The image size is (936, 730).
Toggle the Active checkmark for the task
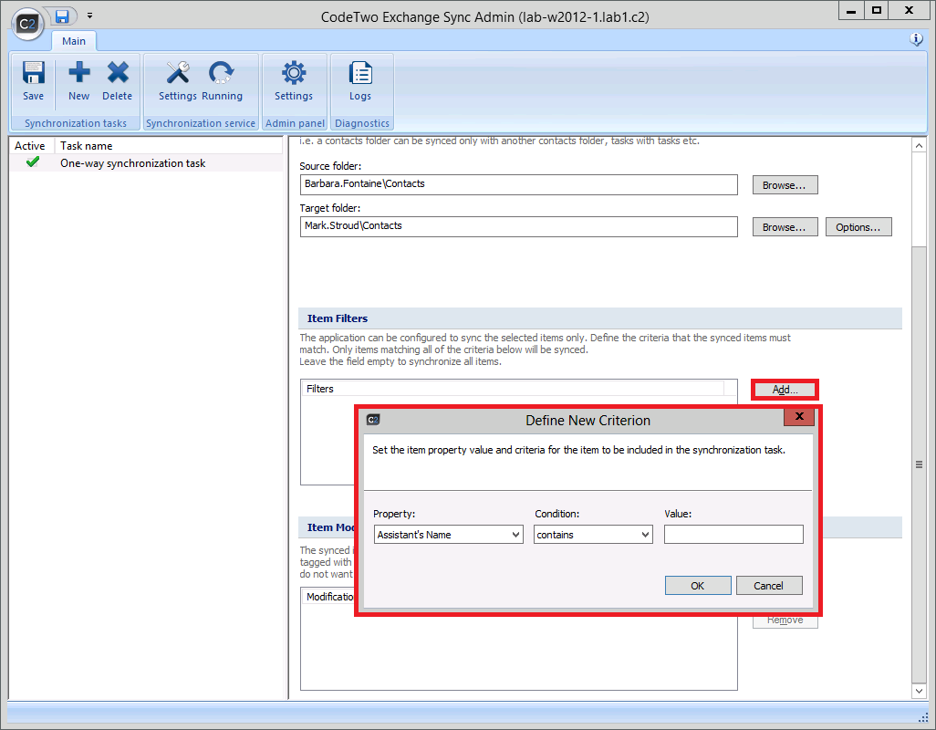click(x=33, y=162)
